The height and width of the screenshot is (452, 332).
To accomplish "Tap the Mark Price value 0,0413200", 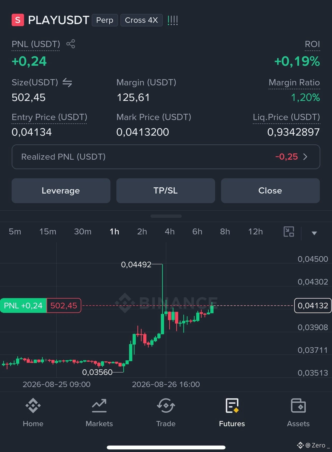I will pos(143,132).
